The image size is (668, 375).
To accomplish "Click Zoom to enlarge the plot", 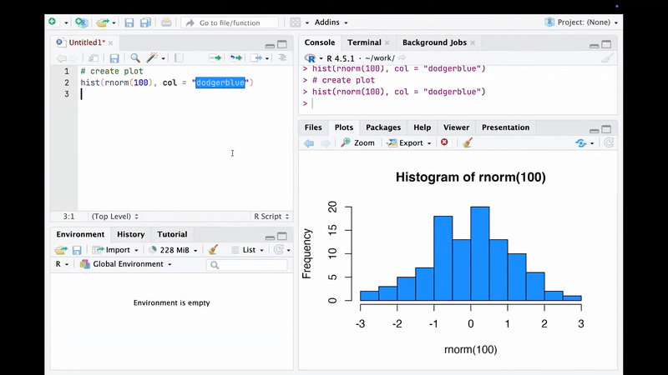I will pos(357,143).
